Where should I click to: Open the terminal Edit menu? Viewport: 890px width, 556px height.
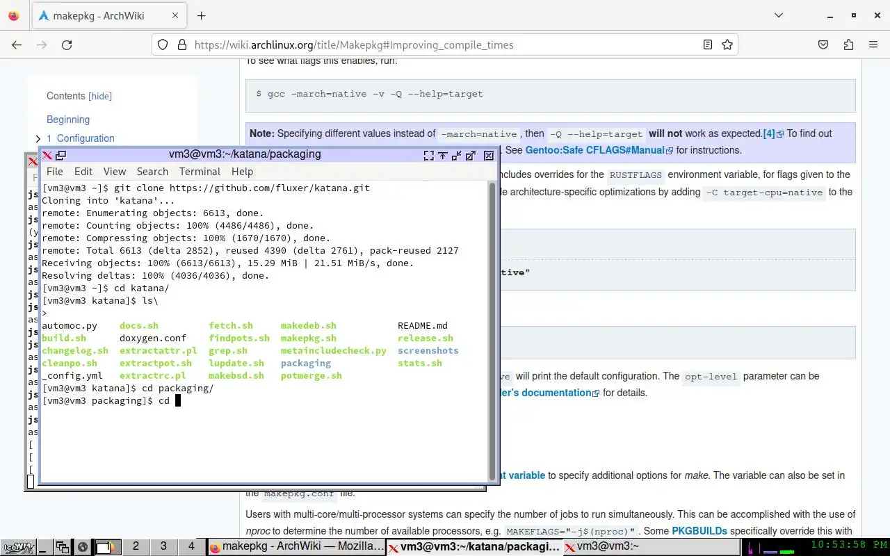[83, 172]
